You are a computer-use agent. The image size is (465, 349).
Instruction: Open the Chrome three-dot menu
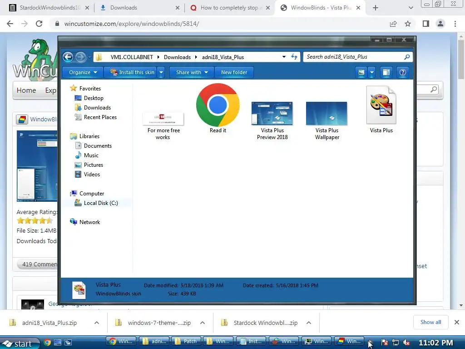point(455,24)
